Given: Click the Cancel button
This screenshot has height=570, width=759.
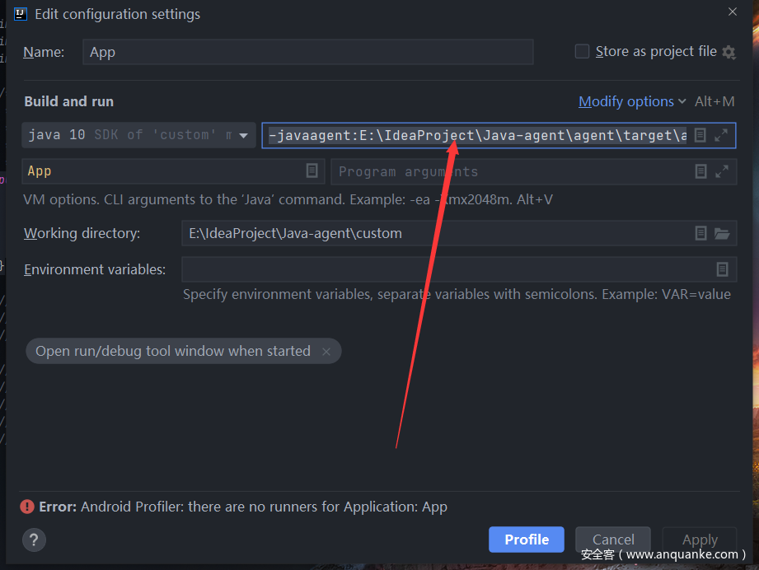Looking at the screenshot, I should tap(613, 540).
